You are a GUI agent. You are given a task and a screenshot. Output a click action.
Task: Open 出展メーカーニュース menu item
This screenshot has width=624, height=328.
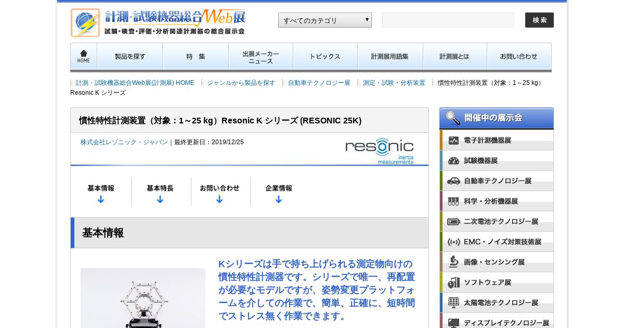[261, 56]
